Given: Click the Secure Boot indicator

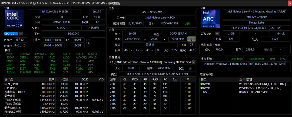Looking at the screenshot, I should pyautogui.click(x=256, y=59).
